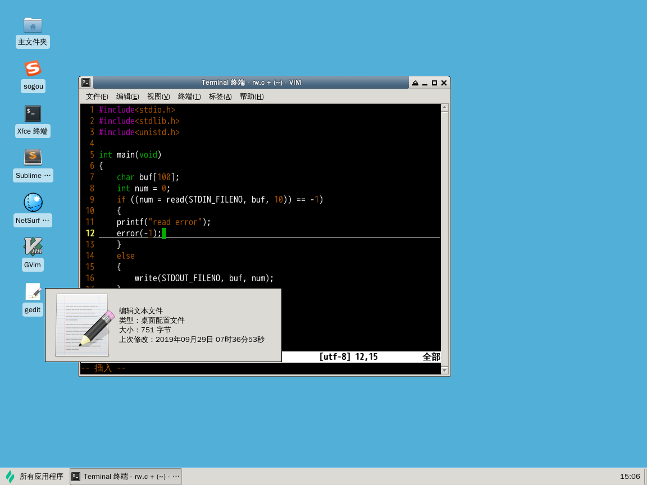647x503 pixels.
Task: Click the write(STDOUT_FILENO line
Action: [204, 278]
